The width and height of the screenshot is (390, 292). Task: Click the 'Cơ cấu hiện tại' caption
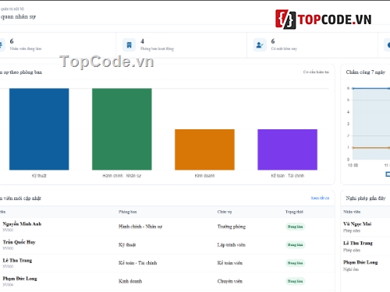pyautogui.click(x=316, y=72)
